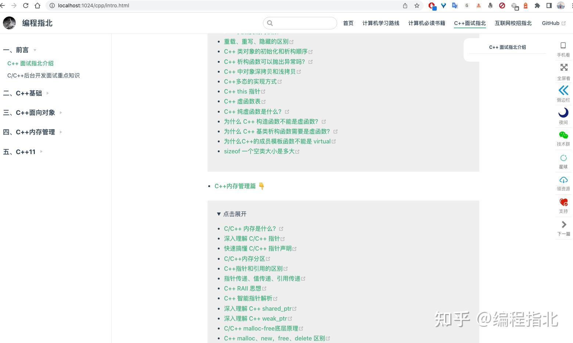Click the share icon in address bar

pyautogui.click(x=405, y=6)
